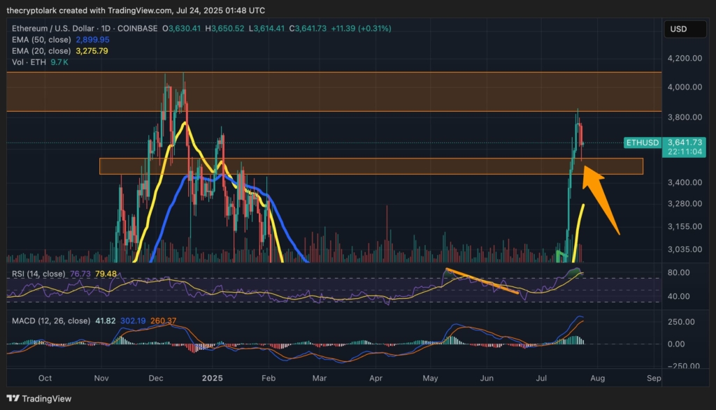Select the EMA (50, close) indicator label

click(x=41, y=40)
